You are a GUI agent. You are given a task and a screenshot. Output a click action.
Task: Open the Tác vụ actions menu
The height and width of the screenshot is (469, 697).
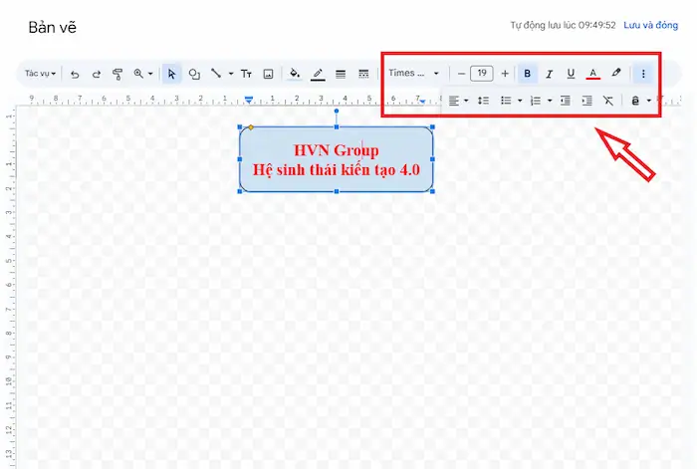(x=40, y=74)
